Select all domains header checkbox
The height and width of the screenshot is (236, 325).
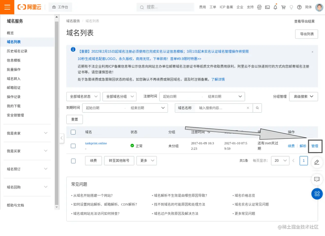tap(73, 132)
